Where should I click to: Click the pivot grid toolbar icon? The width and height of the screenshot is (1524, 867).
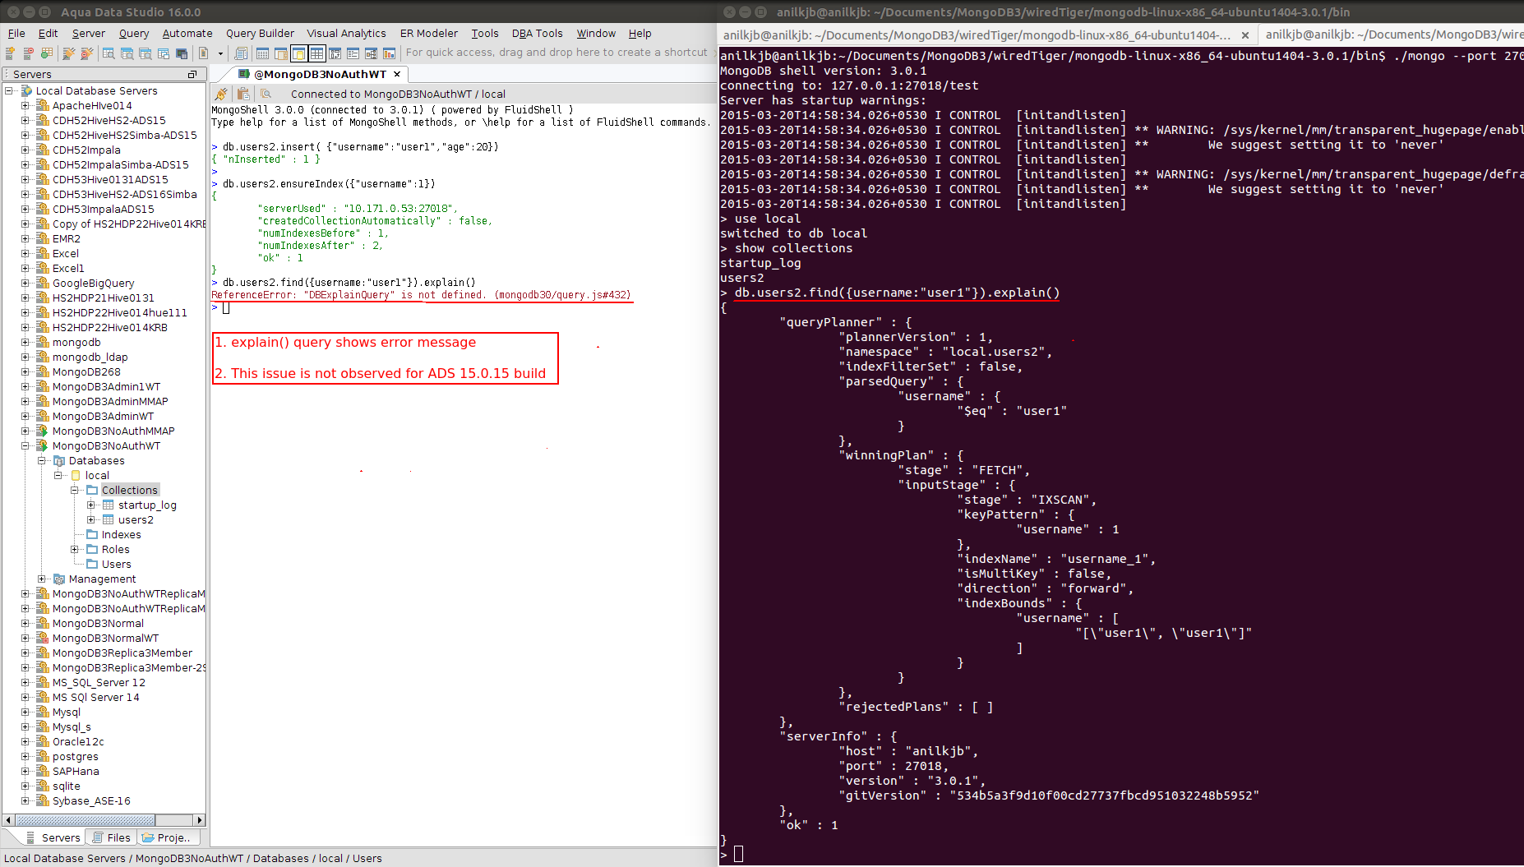tap(335, 53)
